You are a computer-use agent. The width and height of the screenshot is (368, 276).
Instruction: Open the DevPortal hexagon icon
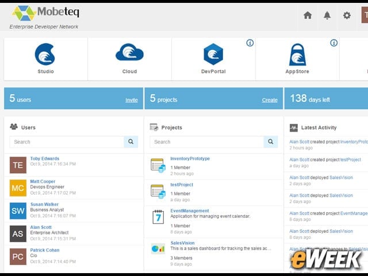point(213,54)
